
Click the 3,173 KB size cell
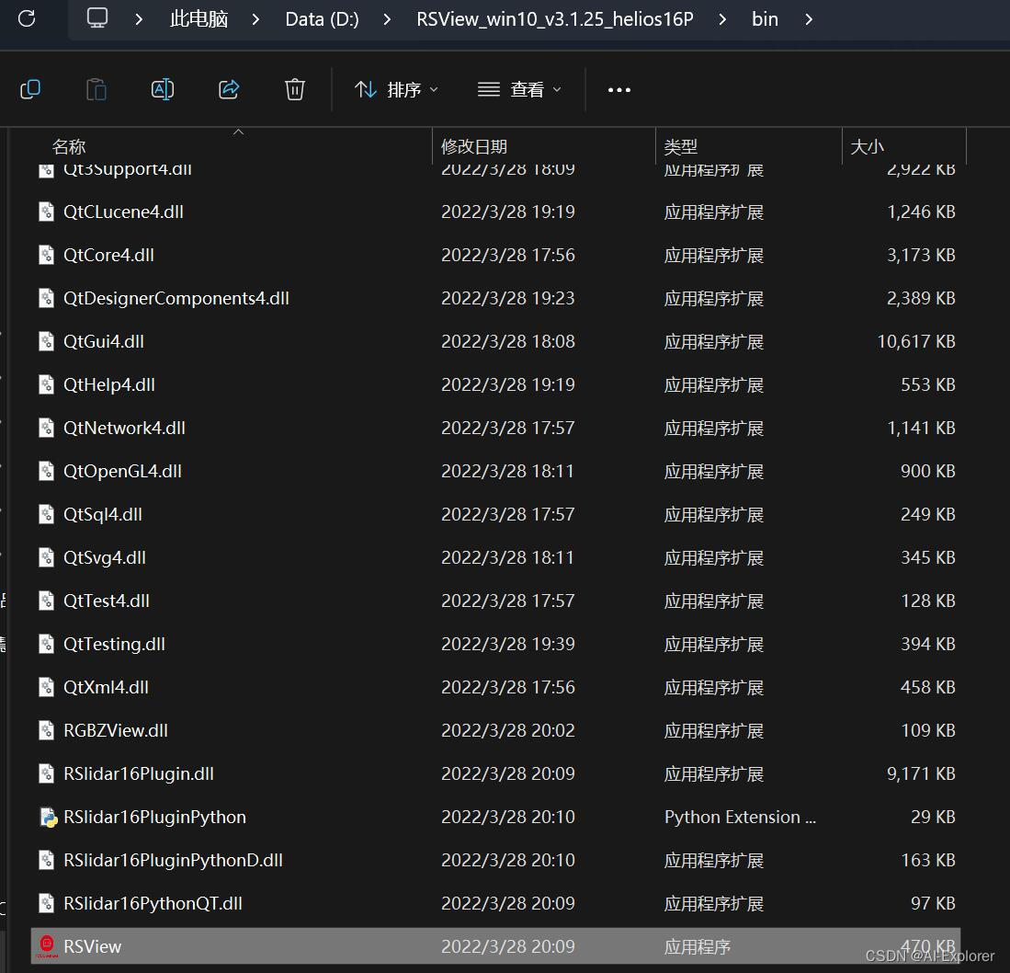pyautogui.click(x=921, y=255)
